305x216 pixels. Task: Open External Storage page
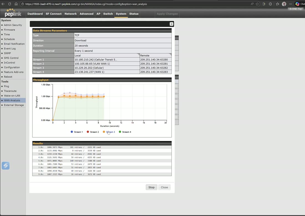[x=14, y=105]
